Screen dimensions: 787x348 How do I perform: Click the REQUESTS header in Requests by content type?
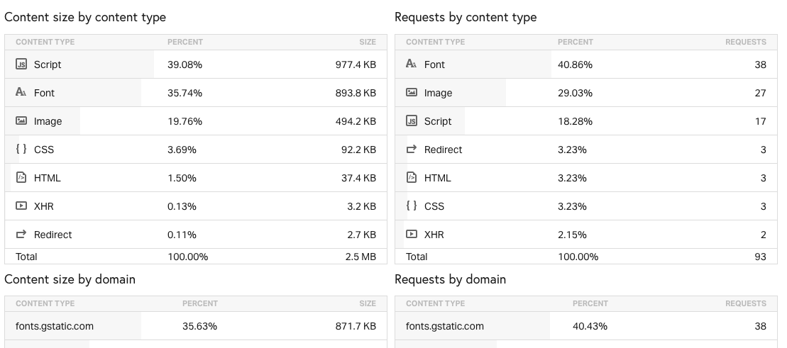pos(745,43)
